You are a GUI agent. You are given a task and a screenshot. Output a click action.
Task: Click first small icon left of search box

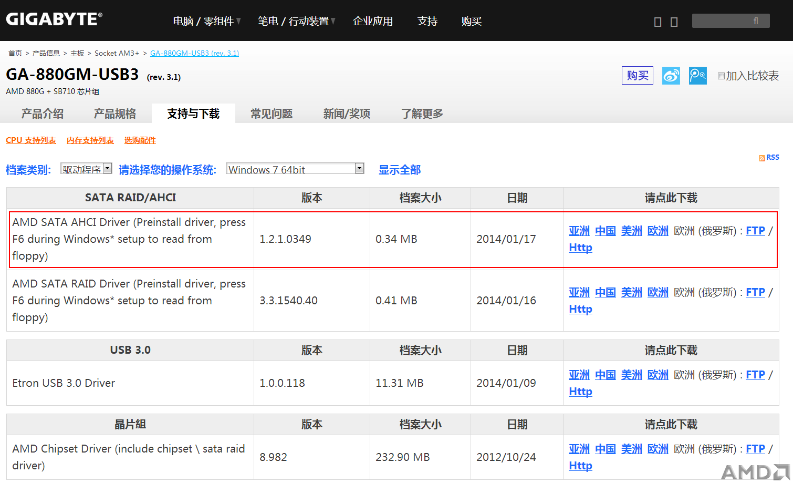coord(658,22)
